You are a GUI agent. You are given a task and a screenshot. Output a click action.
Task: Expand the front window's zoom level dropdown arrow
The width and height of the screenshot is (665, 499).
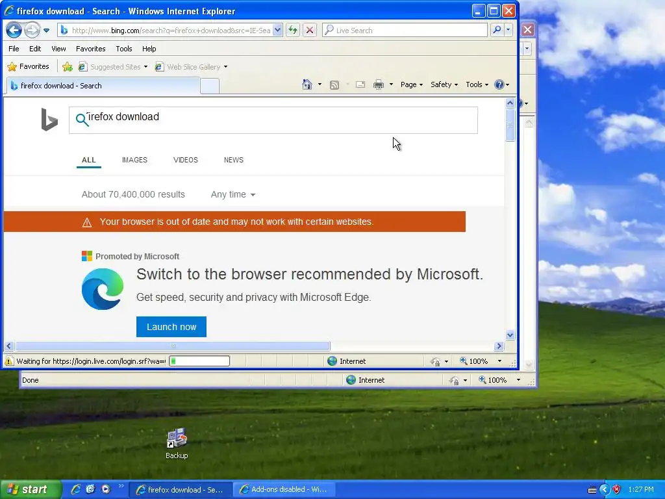point(499,361)
